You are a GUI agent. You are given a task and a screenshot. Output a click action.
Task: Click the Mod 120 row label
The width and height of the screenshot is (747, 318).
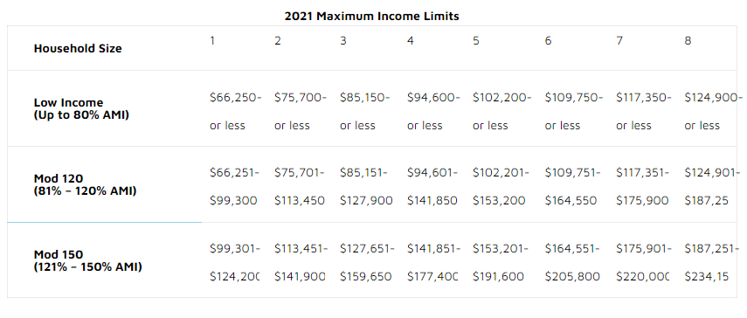(x=86, y=184)
